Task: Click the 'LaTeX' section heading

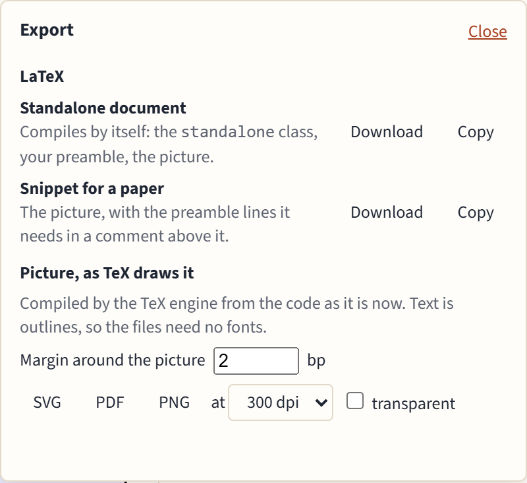Action: (x=42, y=77)
